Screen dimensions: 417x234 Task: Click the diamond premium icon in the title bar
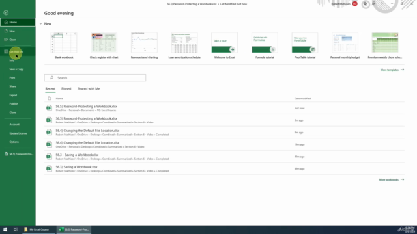click(365, 4)
